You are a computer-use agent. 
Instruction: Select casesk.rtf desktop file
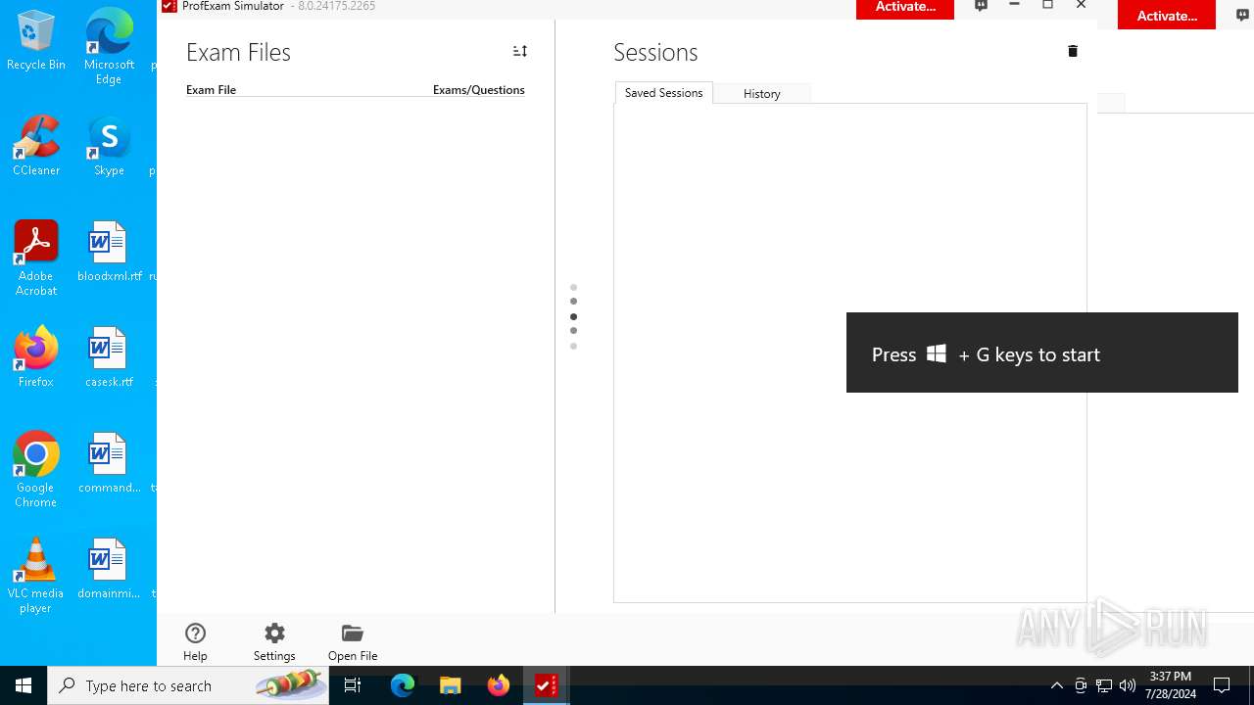coord(109,358)
